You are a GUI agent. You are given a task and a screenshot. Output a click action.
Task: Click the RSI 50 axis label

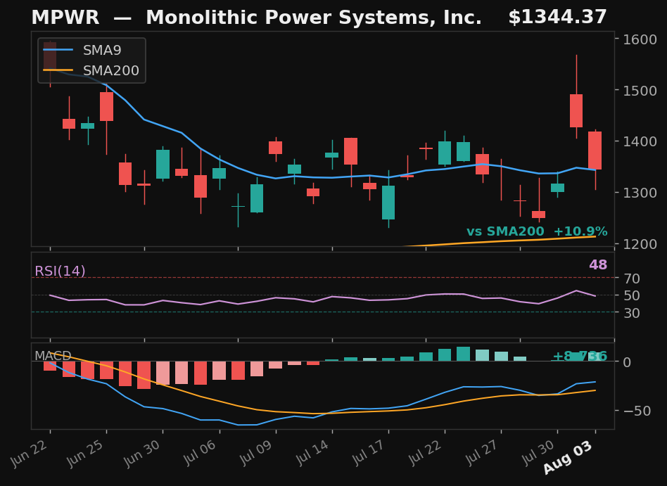[x=632, y=295]
